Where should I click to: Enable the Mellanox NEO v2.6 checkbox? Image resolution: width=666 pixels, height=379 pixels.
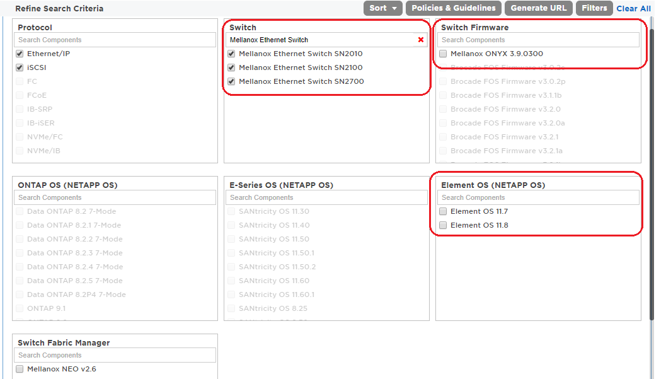pos(20,369)
